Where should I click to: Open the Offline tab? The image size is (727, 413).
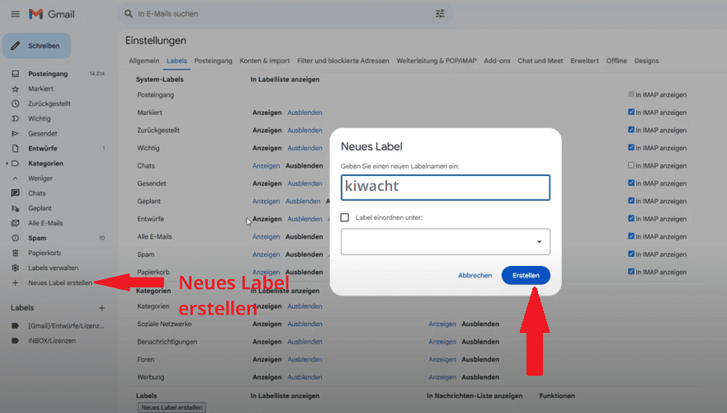(616, 61)
